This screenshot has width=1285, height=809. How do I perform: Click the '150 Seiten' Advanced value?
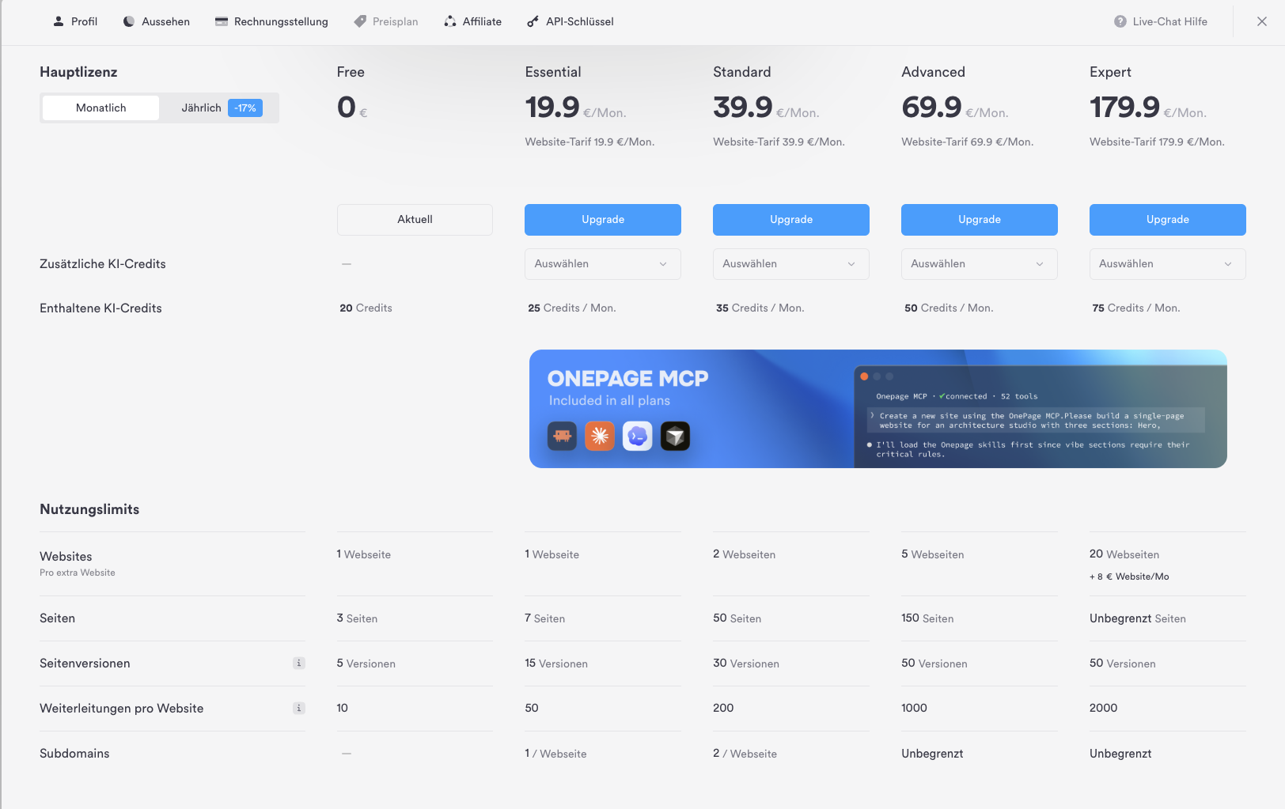point(927,618)
